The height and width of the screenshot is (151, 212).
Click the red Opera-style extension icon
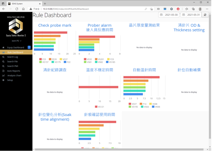coord(178,9)
